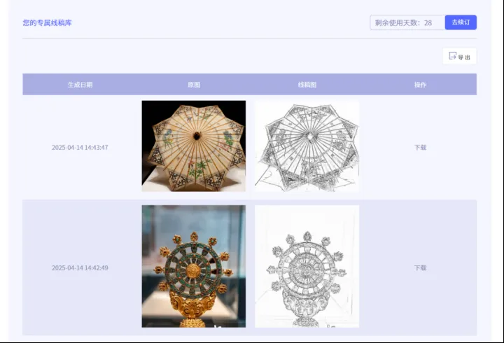Sort by the 生成日期 column header
The image size is (504, 343).
[x=80, y=85]
